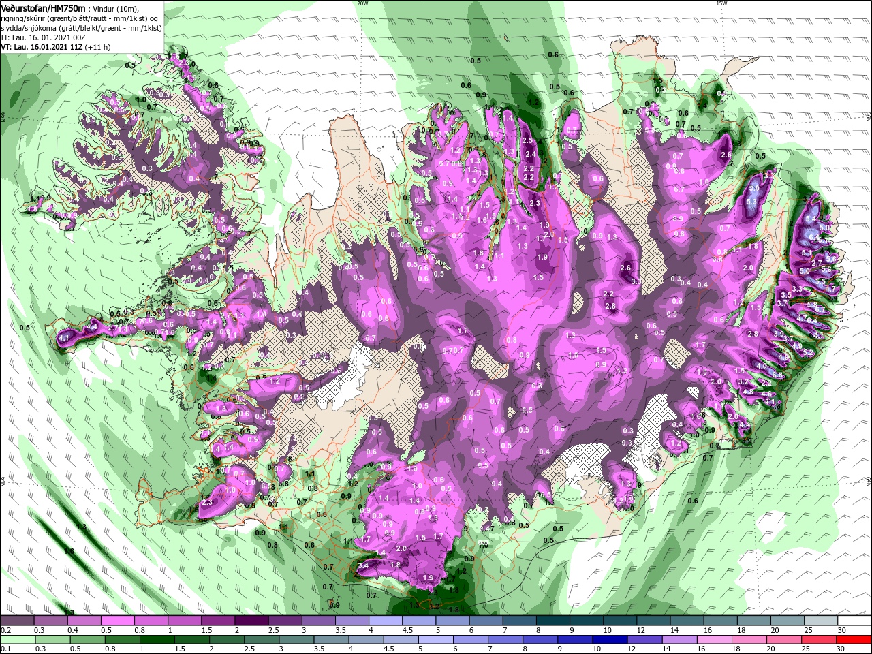This screenshot has height=654, width=872.
Task: Click the 2.4 precipitation value in the north
Action: [x=531, y=155]
